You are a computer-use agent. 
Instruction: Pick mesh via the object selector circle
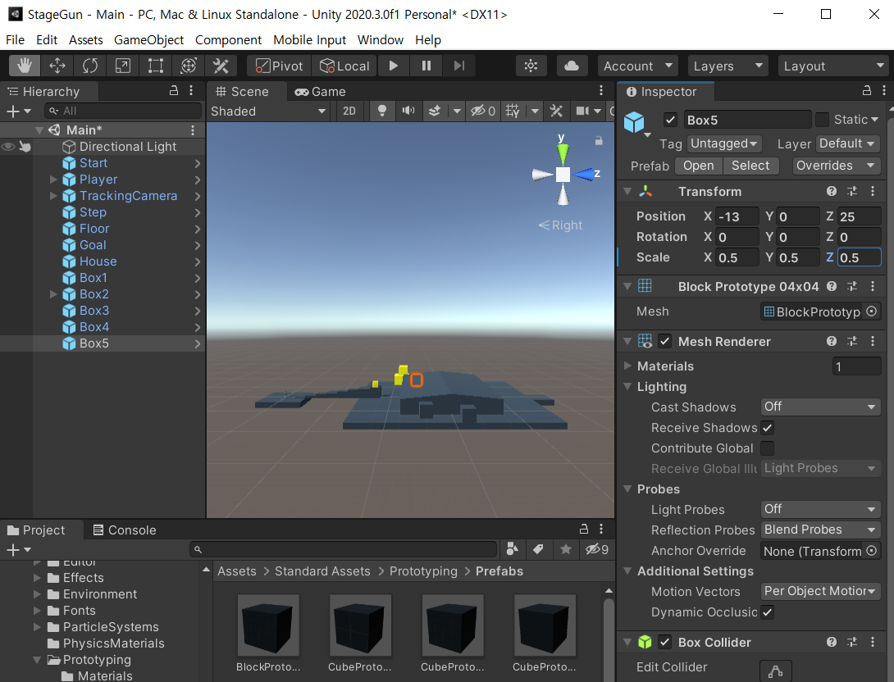(x=872, y=311)
